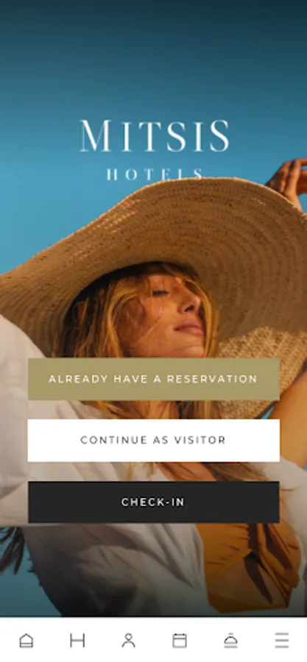Click the MITSIS logo text

pyautogui.click(x=155, y=136)
